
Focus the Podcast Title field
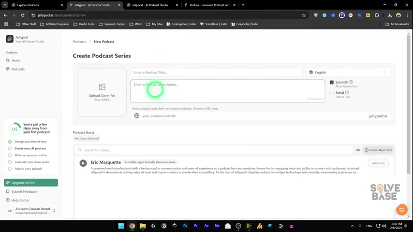[x=217, y=72]
